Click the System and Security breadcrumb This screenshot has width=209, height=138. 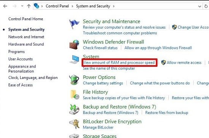tap(93, 6)
